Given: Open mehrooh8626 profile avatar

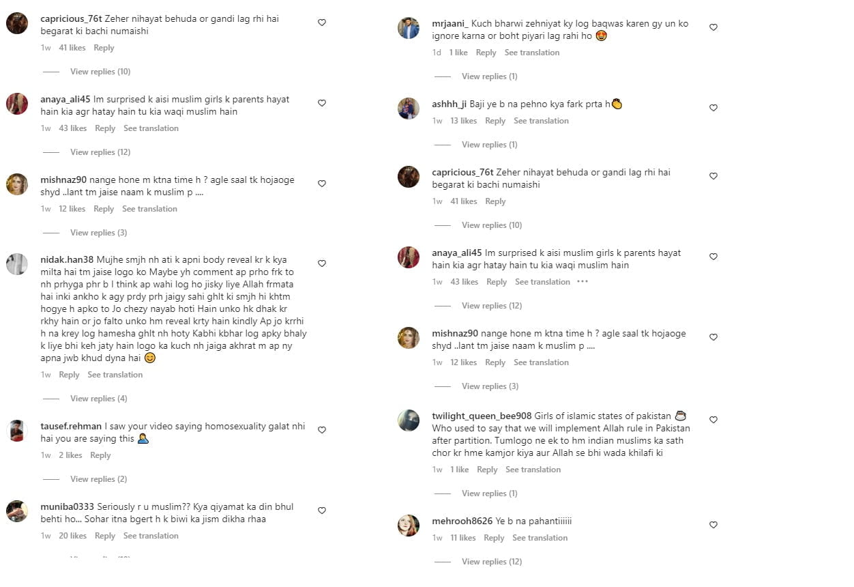Looking at the screenshot, I should click(409, 526).
